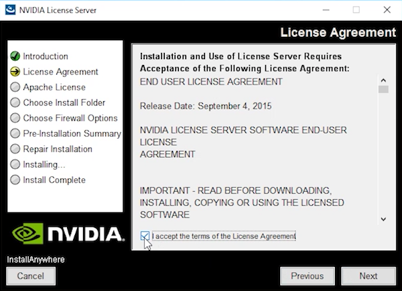
Task: Click the NVIDIA License Server title bar icon
Action: [x=10, y=10]
